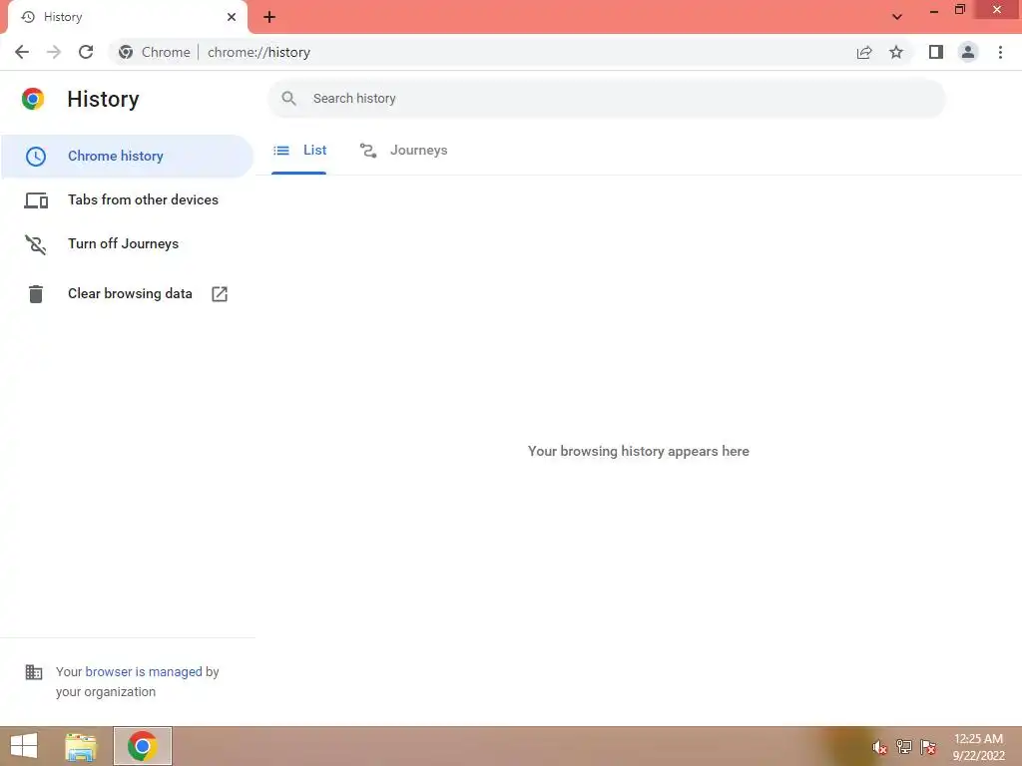The height and width of the screenshot is (766, 1022).
Task: Click the organization building icon
Action: 34,671
